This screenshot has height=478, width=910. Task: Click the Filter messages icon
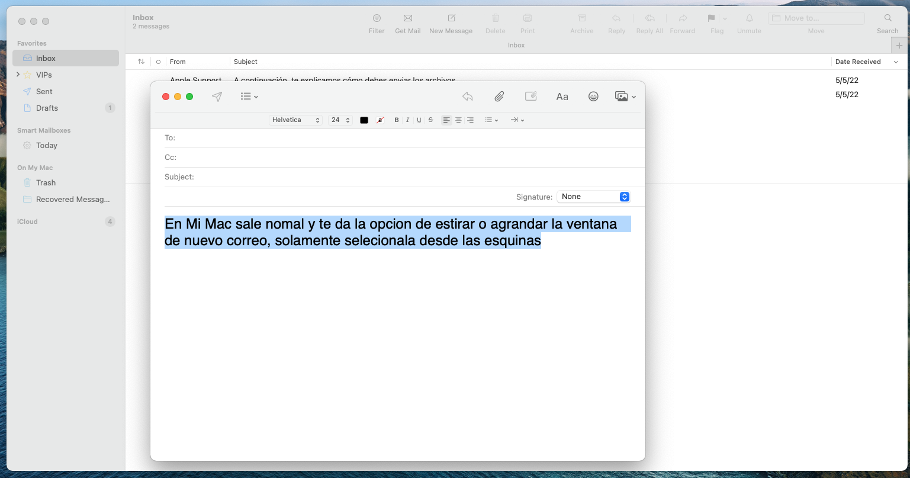pyautogui.click(x=377, y=18)
